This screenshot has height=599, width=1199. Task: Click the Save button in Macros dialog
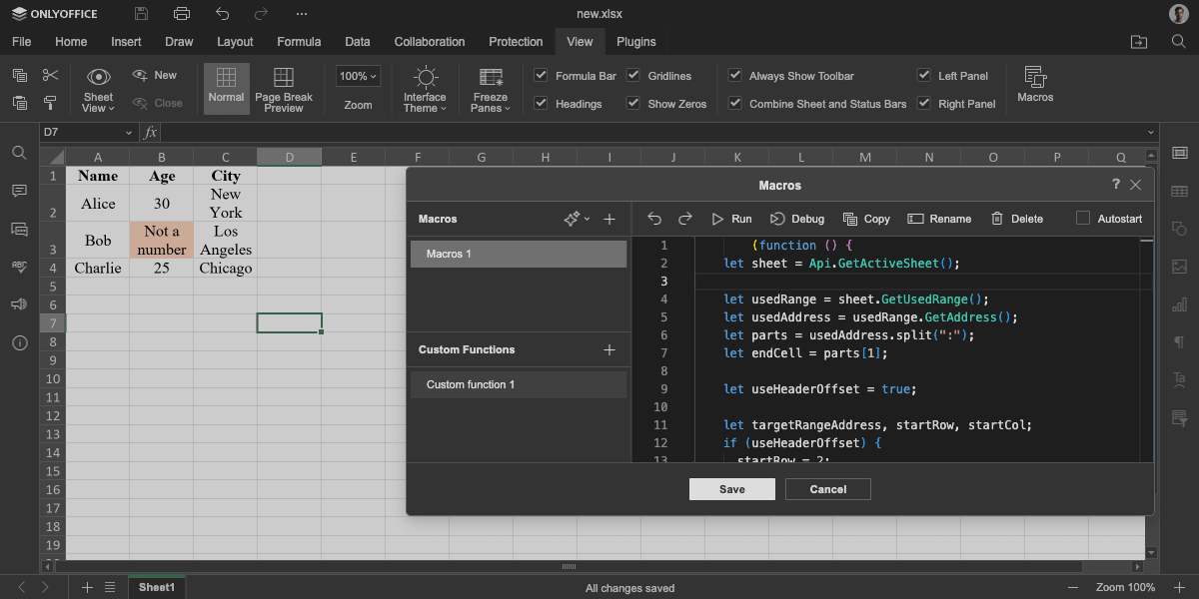point(732,489)
